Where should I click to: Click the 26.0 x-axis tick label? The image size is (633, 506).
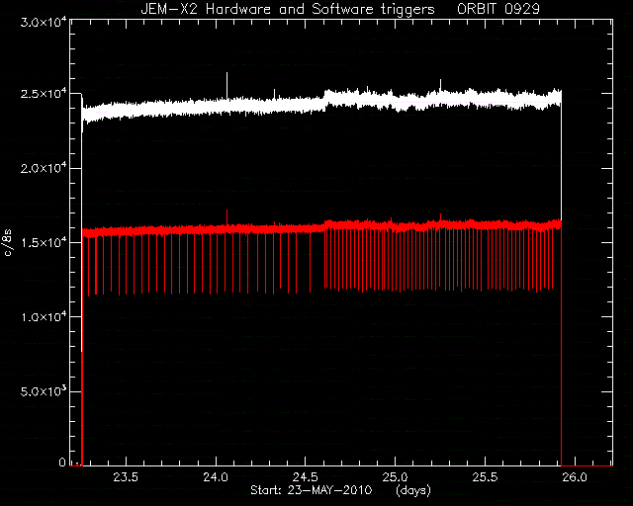coord(574,477)
